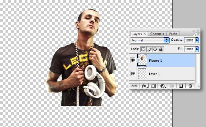
Task: Create a new layer
Action: 181,86
